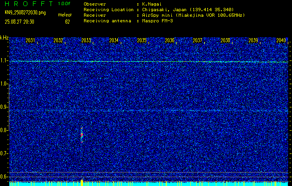Click the antenna Maspro FM-3 text
The width and height of the screenshot is (292, 186).
click(157, 21)
